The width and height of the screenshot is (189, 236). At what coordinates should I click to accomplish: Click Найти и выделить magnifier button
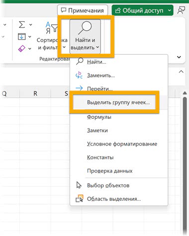click(85, 36)
